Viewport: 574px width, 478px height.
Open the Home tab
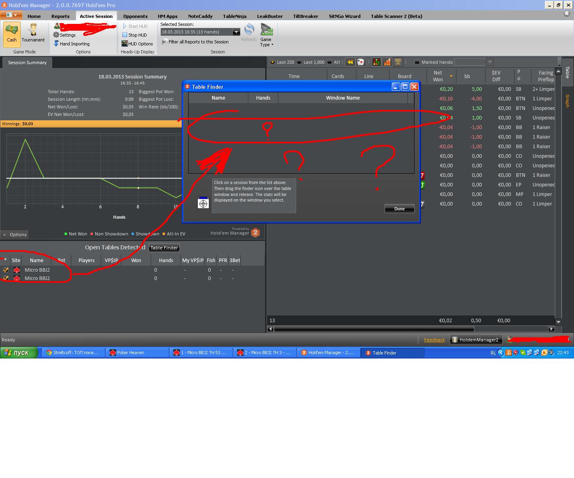[x=34, y=16]
